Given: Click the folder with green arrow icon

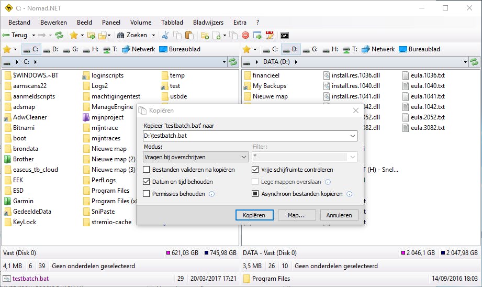Looking at the screenshot, I should click(x=91, y=36).
